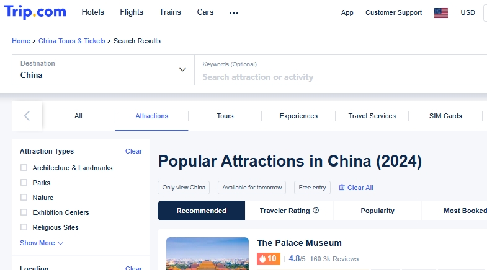This screenshot has height=270, width=487.
Task: Toggle the Free entry filter
Action: click(312, 188)
